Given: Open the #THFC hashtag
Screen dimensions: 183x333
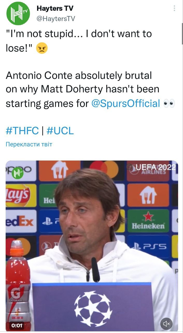Looking at the screenshot, I should 22,131.
